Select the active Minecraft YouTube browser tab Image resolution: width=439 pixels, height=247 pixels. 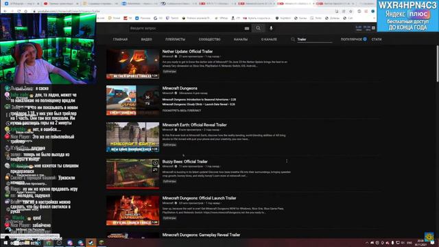[296, 3]
